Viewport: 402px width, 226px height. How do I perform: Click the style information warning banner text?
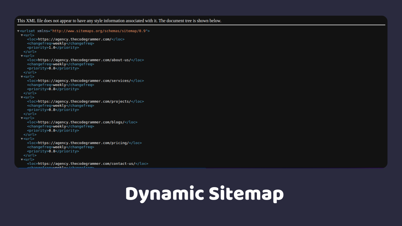tap(119, 21)
